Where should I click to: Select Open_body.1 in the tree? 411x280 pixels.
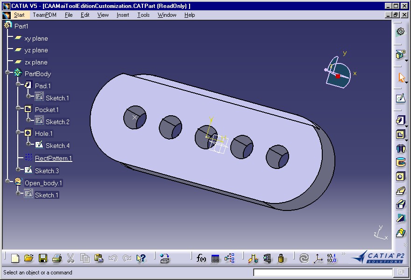tap(43, 183)
